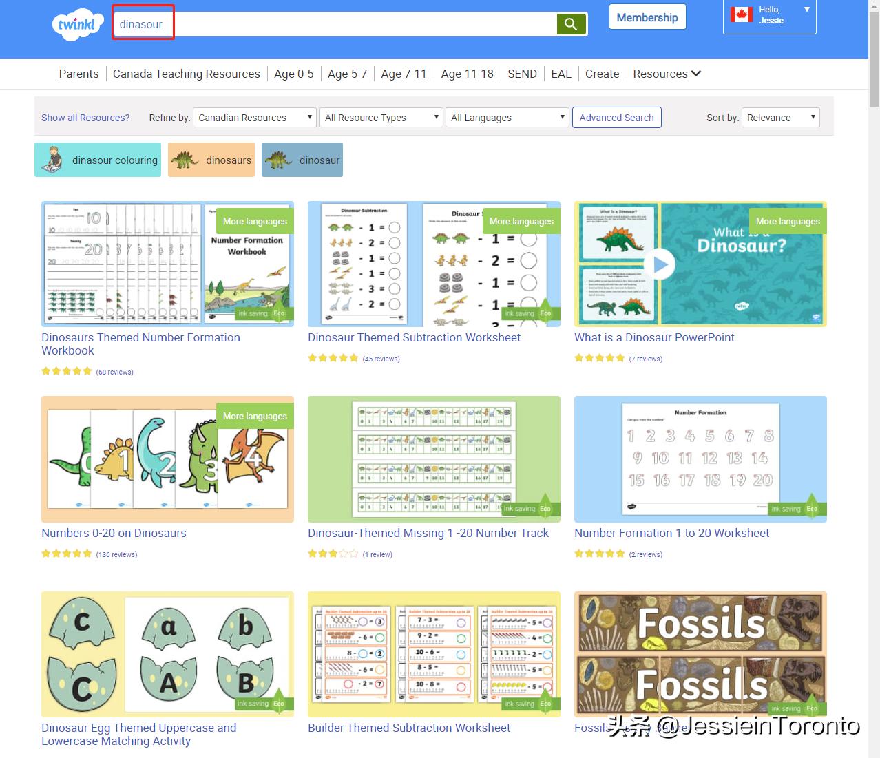Expand the All Languages dropdown
880x758 pixels.
(x=507, y=118)
